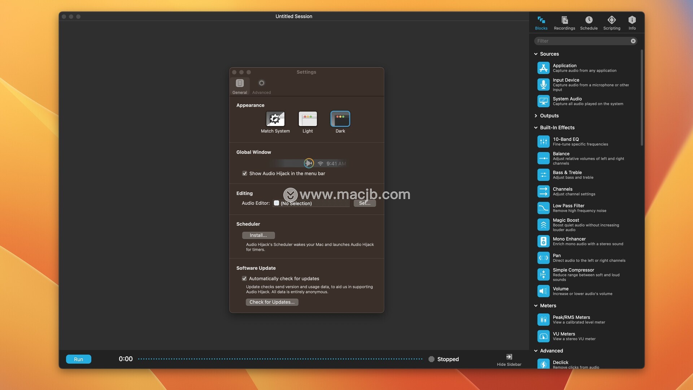Pick the Channels effect icon
693x390 pixels.
click(543, 191)
